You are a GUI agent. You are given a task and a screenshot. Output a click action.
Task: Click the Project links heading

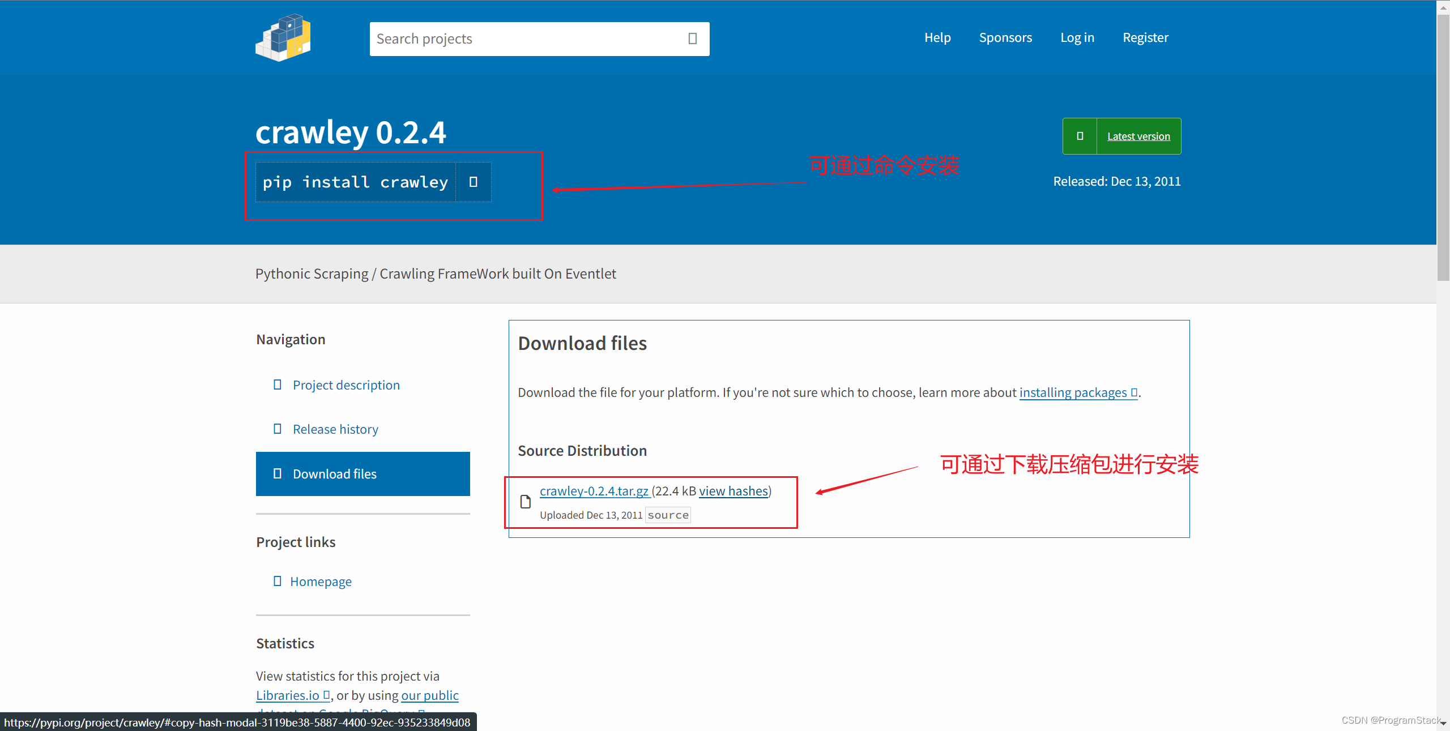296,542
